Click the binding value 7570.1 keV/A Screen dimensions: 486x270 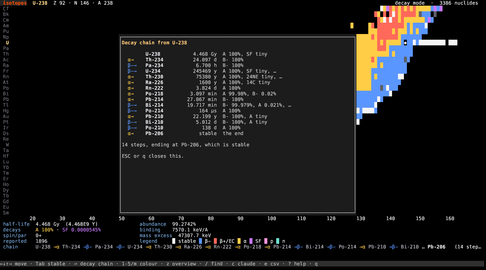pos(190,230)
